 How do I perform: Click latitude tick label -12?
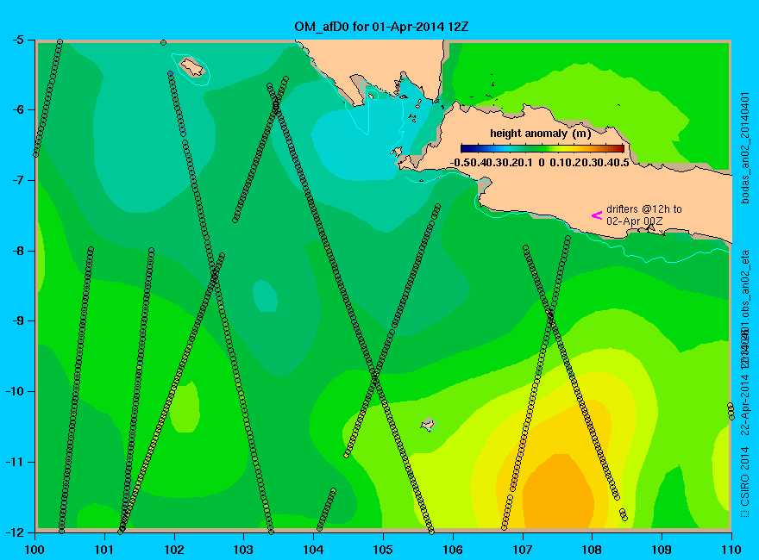coord(15,532)
